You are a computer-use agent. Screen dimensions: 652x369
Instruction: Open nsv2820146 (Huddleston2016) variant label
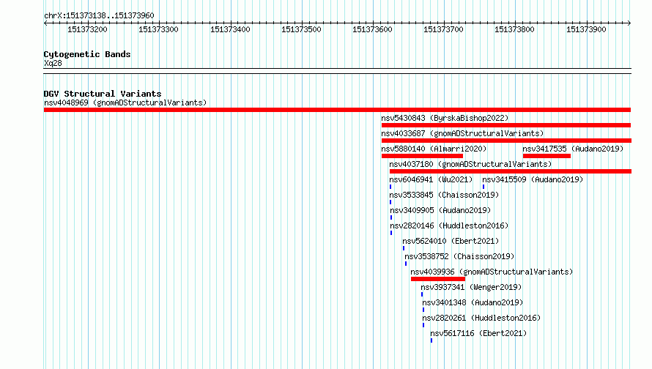click(x=449, y=225)
